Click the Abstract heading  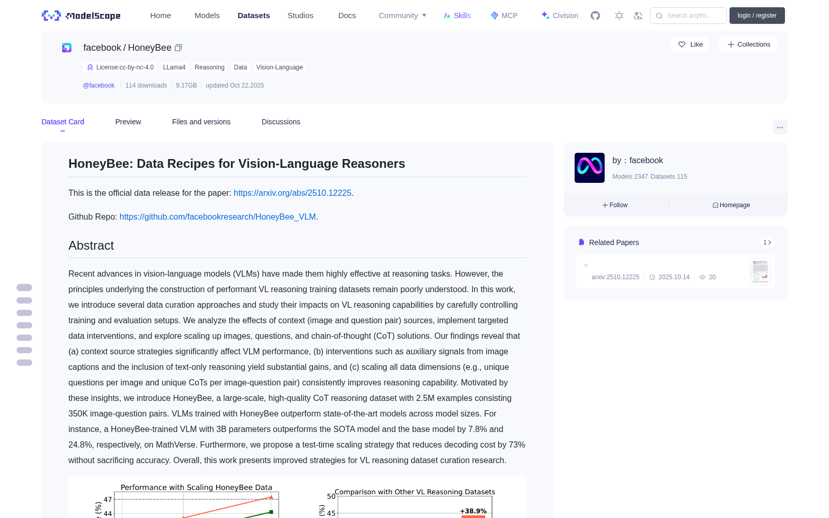(91, 246)
